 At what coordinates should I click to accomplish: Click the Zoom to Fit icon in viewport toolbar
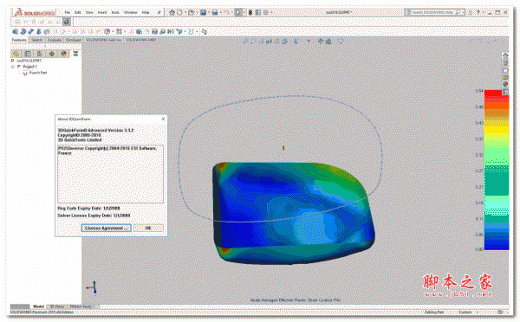(245, 42)
